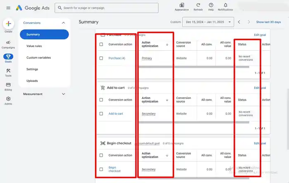289x183 pixels.
Task: Click the Refresh icon
Action: click(198, 5)
